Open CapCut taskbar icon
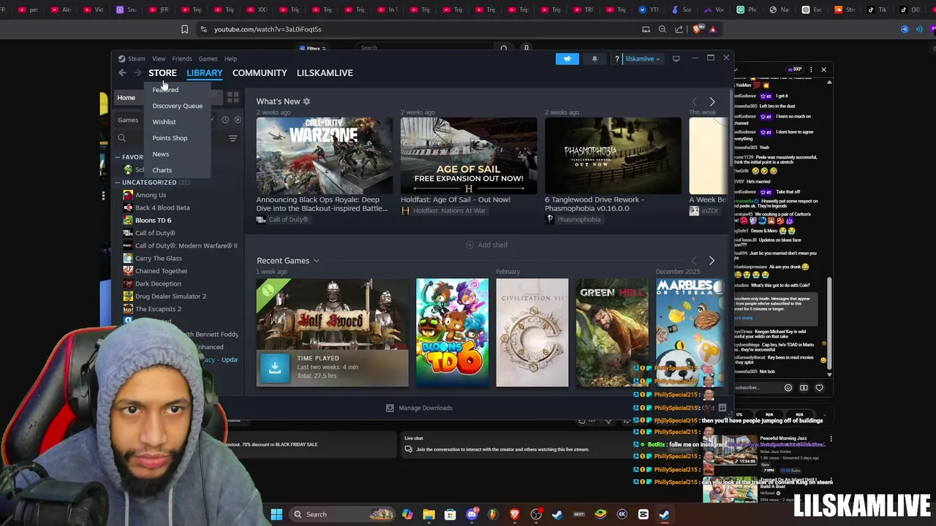 coord(643,514)
